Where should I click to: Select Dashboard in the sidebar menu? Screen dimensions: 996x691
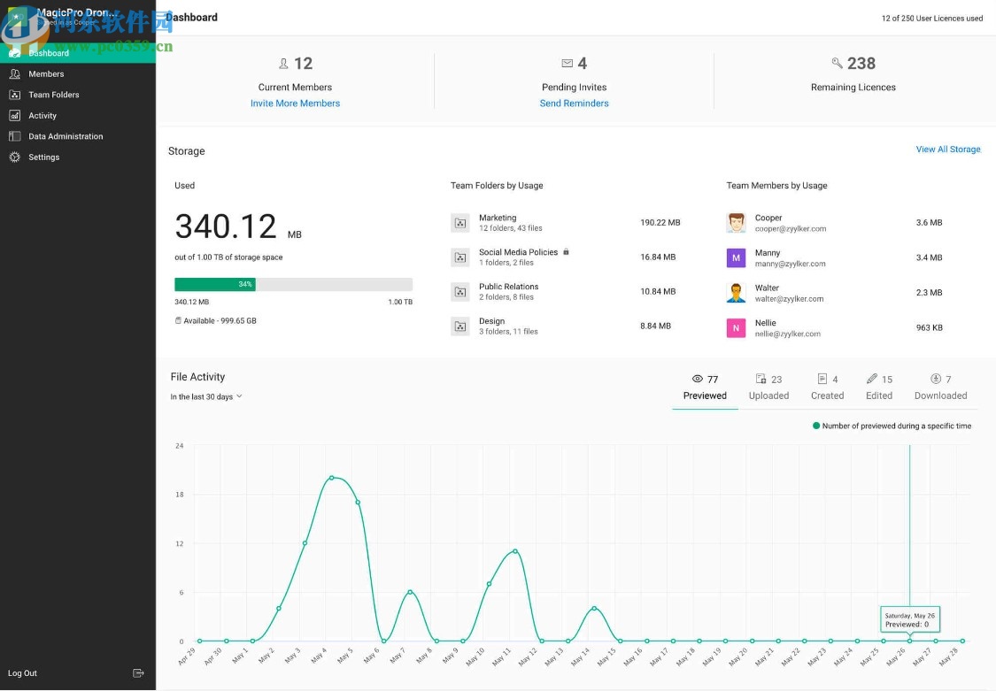(49, 52)
